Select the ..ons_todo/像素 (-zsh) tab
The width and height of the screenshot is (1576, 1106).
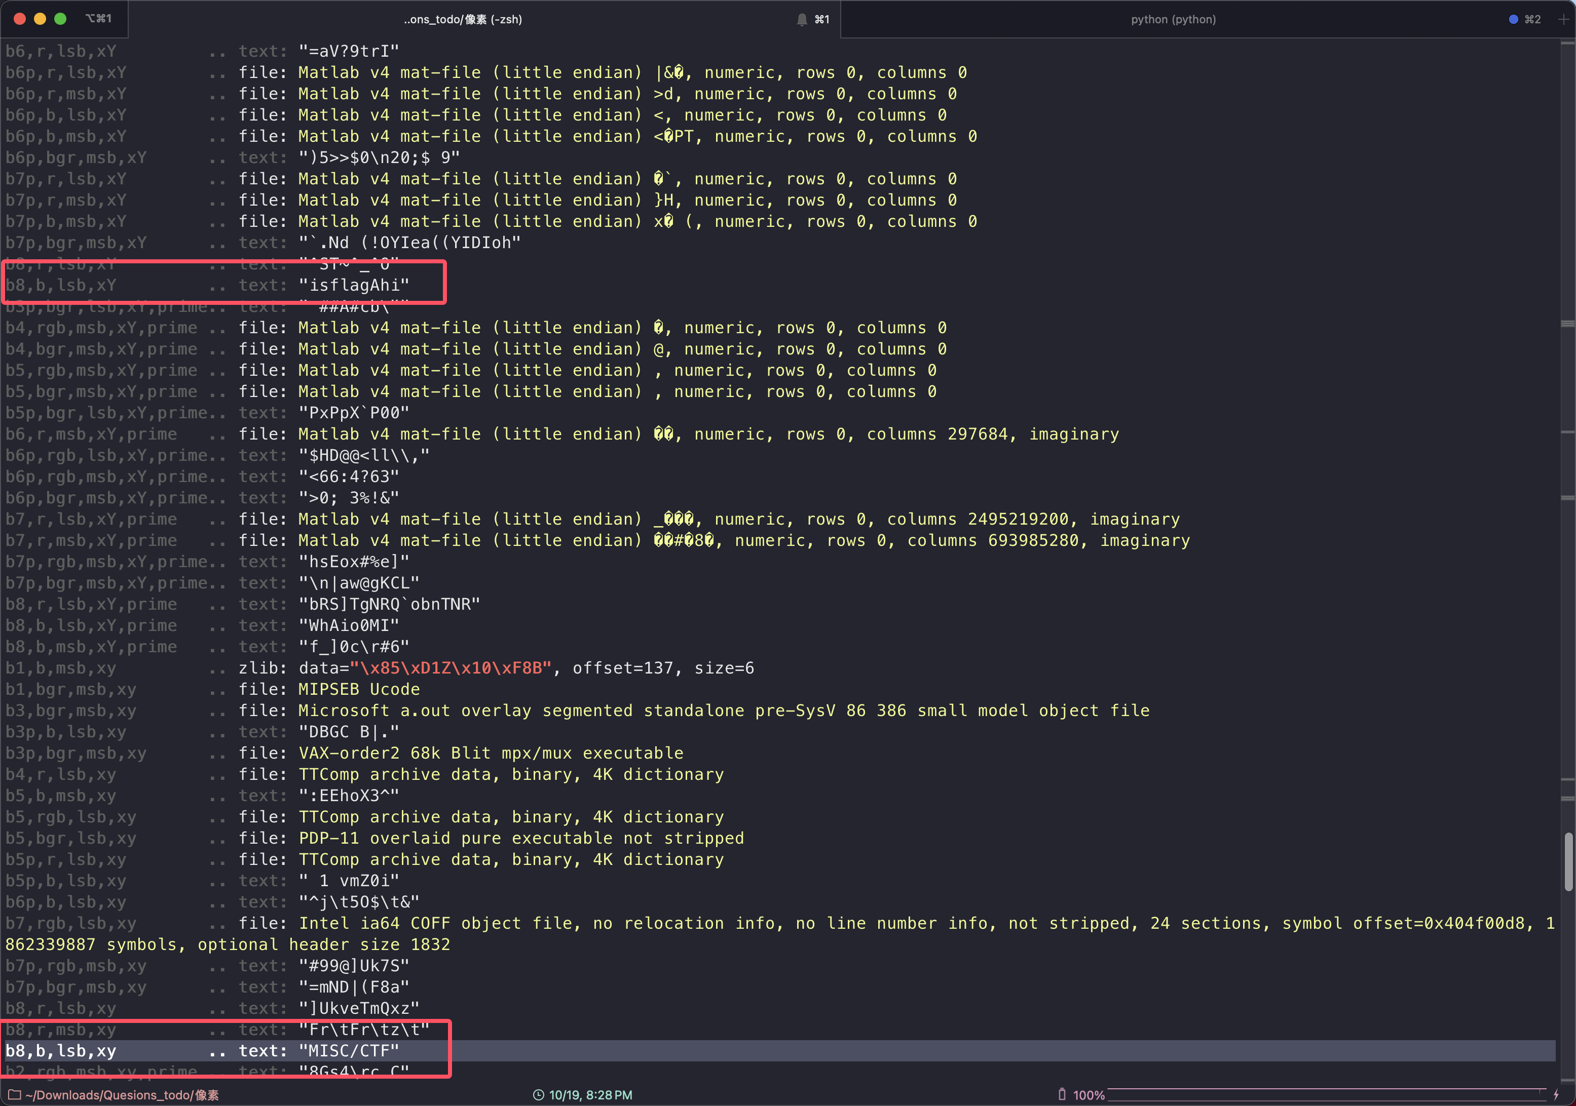point(463,19)
